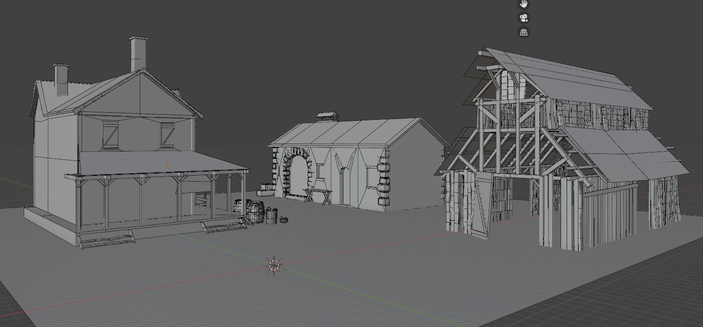Toggle camera view with the camera icon

click(x=524, y=18)
